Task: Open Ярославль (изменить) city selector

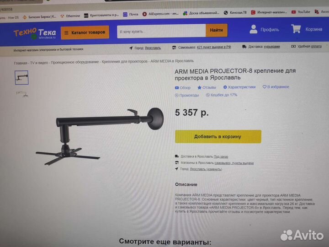Action: 206,169
